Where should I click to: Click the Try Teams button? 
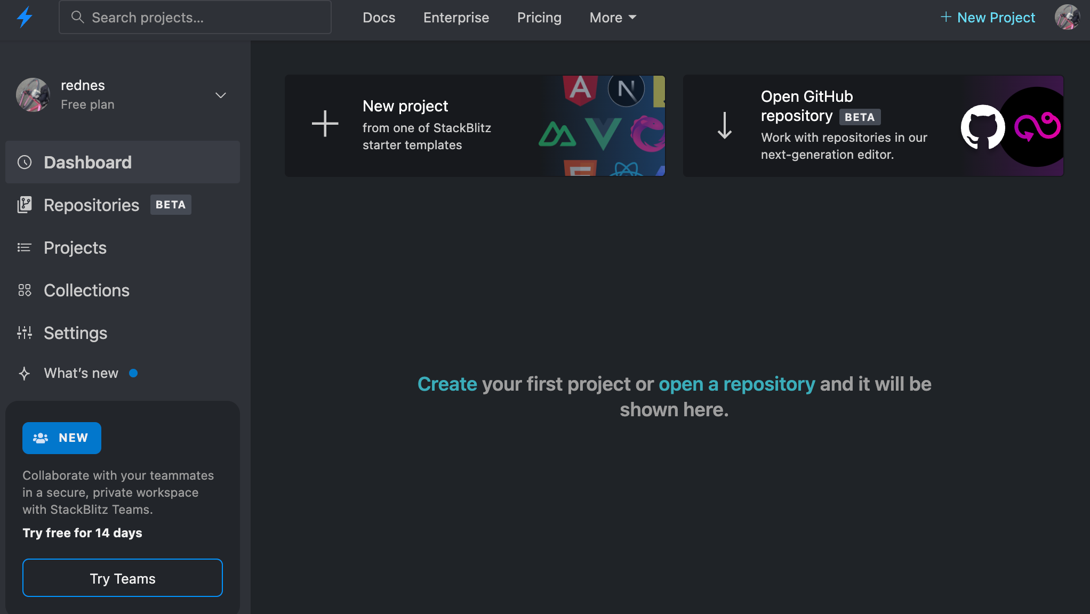pyautogui.click(x=123, y=578)
